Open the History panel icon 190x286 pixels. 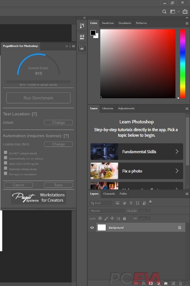coord(82,26)
